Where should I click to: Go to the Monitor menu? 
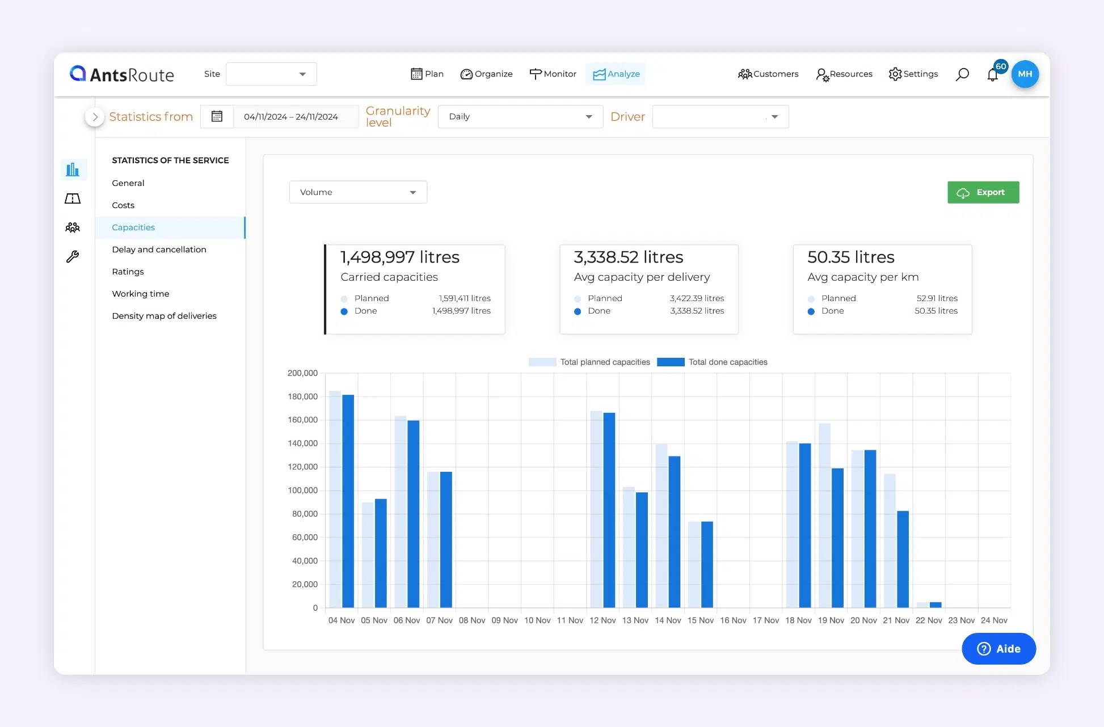click(x=553, y=74)
